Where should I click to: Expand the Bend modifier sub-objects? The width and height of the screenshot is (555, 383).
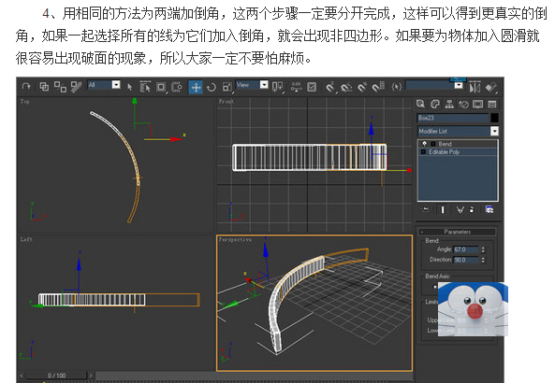[x=433, y=144]
